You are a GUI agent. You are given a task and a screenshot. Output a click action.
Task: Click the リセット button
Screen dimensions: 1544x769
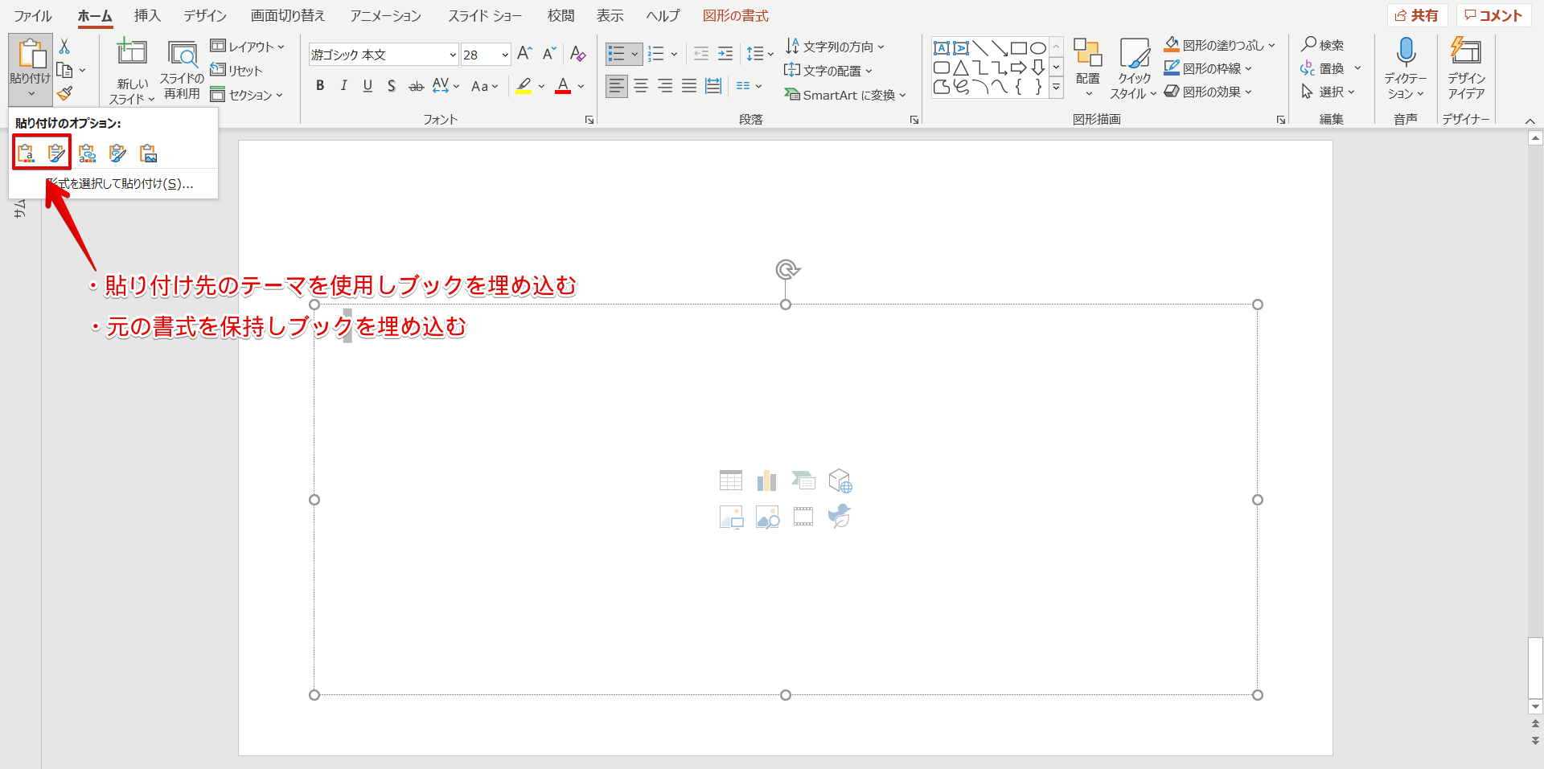(x=236, y=71)
